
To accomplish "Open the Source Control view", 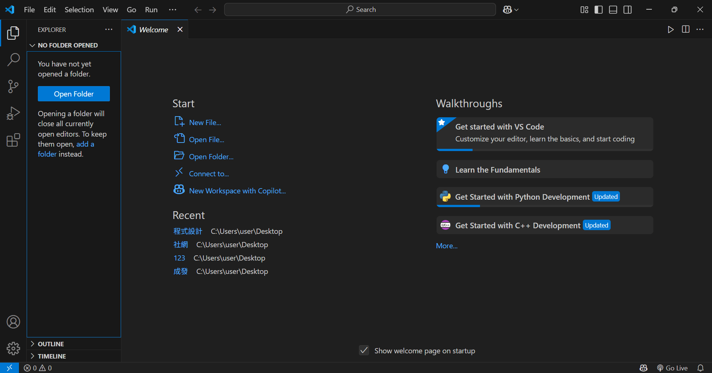I will [13, 86].
